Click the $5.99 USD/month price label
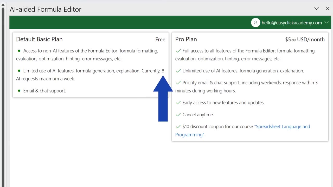 coord(305,39)
